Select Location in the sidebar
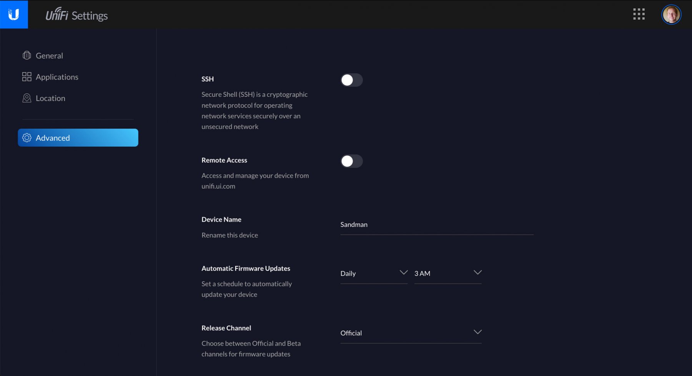 click(x=50, y=98)
